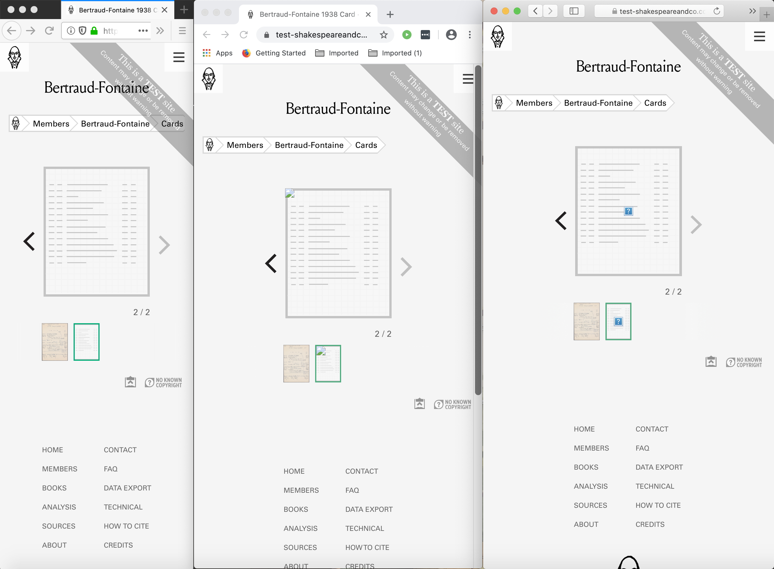Click Chrome bookmark star icon
The width and height of the screenshot is (774, 569).
click(383, 34)
